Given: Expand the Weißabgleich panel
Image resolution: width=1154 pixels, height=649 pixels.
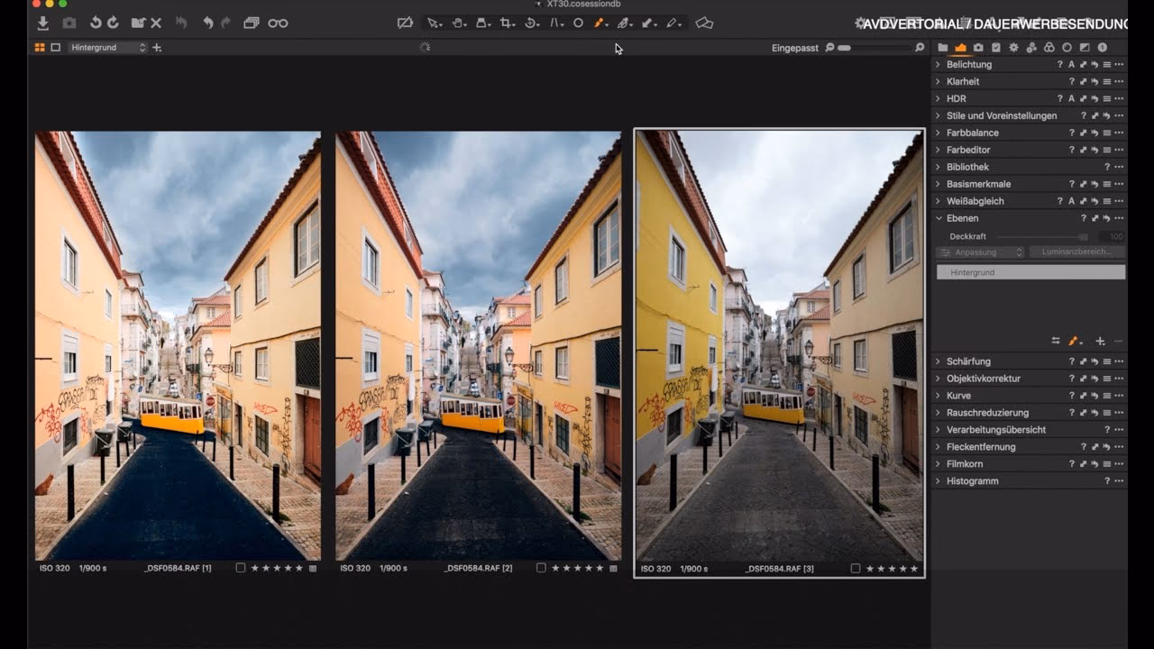Looking at the screenshot, I should (938, 201).
